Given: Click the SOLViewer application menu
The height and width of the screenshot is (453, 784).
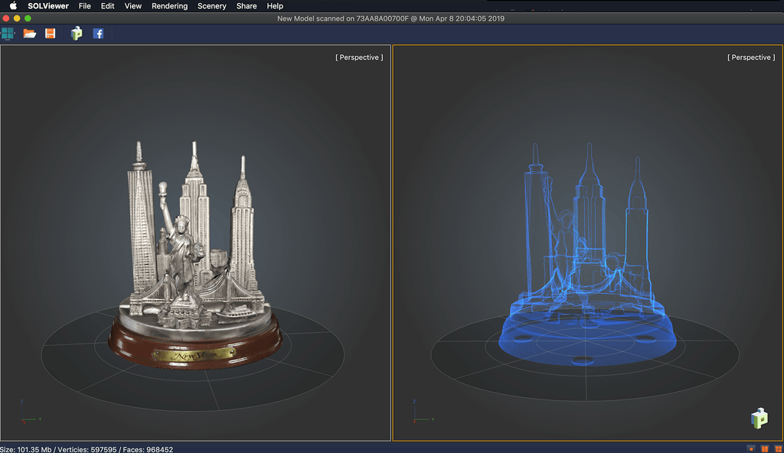Looking at the screenshot, I should [47, 6].
